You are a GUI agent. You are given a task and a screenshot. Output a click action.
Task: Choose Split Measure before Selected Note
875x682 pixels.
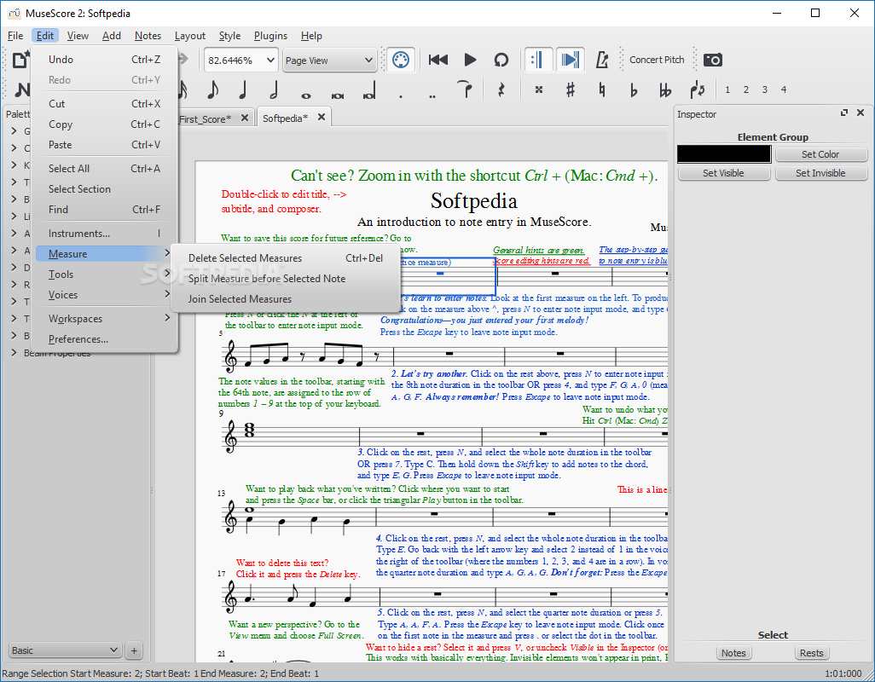[286, 279]
